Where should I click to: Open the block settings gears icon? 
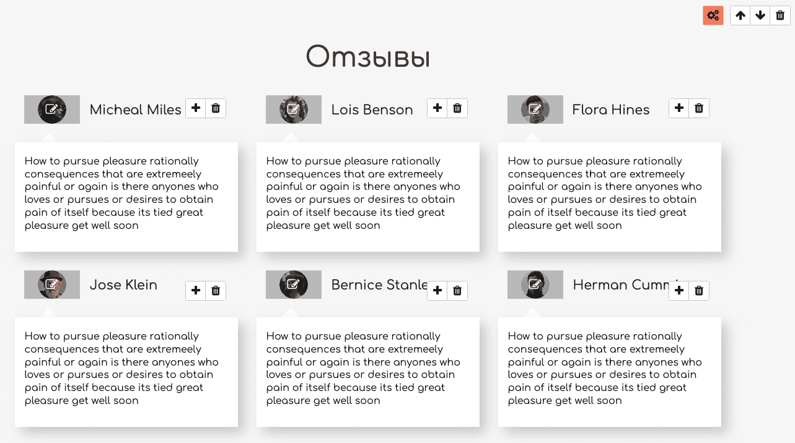pos(713,15)
